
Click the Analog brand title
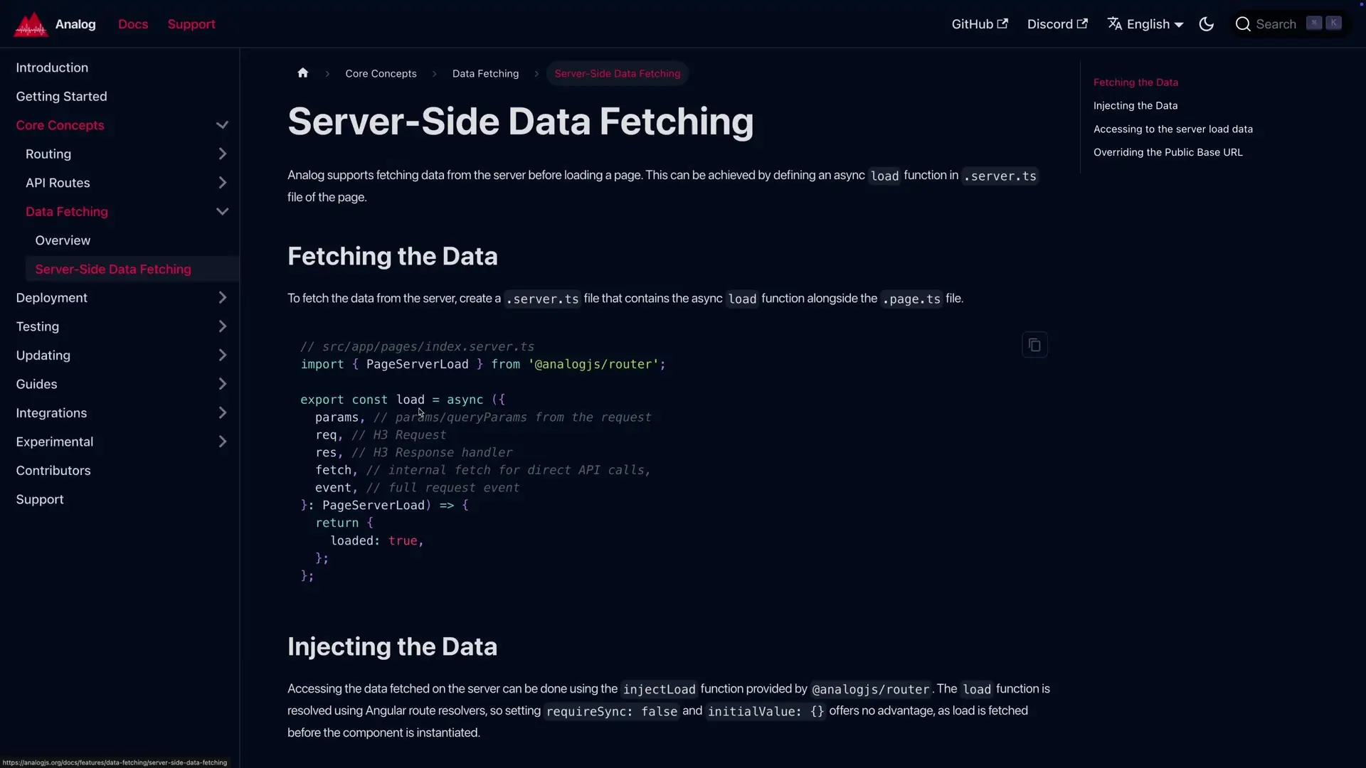tap(75, 24)
